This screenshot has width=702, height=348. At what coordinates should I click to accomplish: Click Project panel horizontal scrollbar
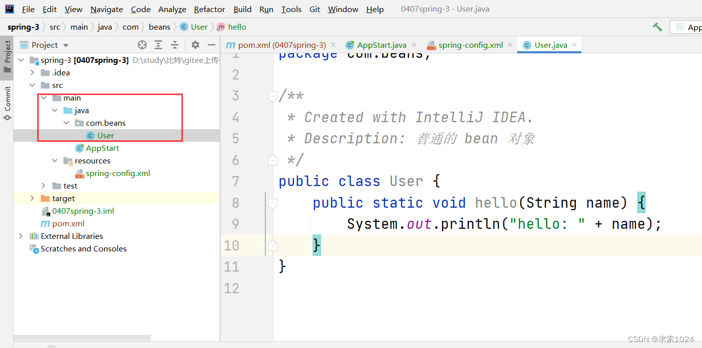point(82,338)
